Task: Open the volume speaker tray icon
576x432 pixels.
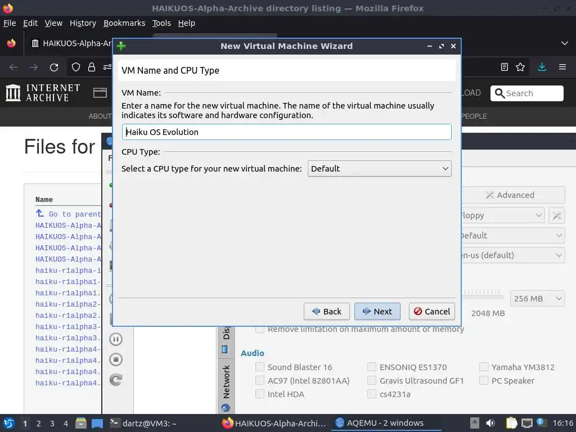Action: [490, 423]
